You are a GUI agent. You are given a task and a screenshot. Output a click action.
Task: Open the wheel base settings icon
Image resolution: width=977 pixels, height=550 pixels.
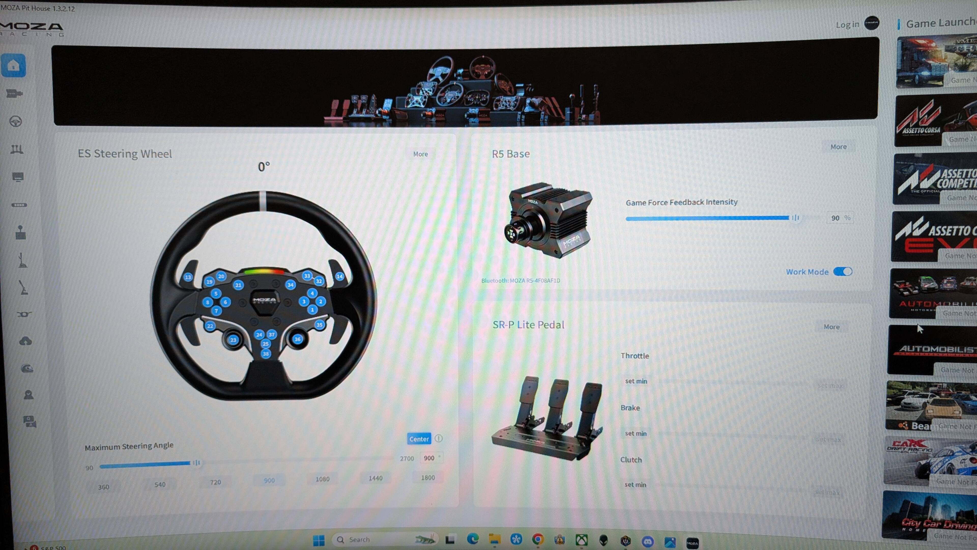15,93
